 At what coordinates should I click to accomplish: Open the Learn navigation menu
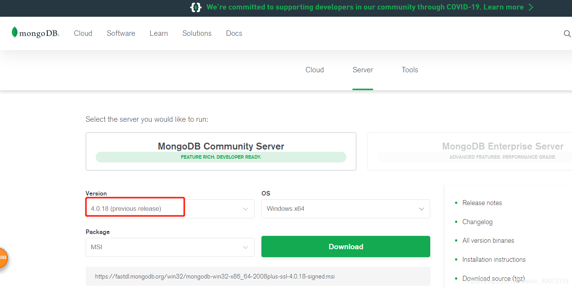click(x=159, y=33)
